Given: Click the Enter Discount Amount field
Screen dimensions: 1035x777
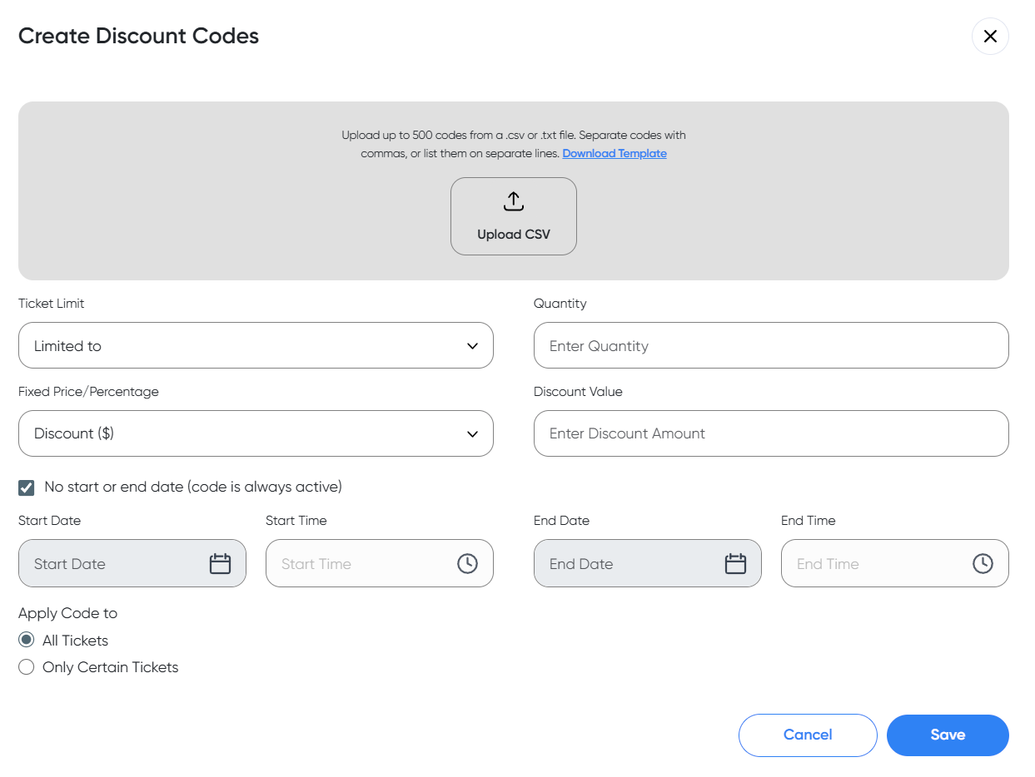Looking at the screenshot, I should click(770, 433).
